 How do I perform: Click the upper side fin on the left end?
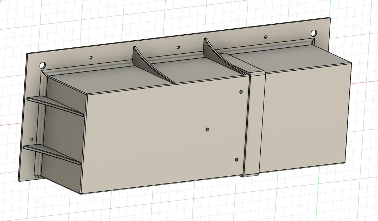tap(53, 104)
